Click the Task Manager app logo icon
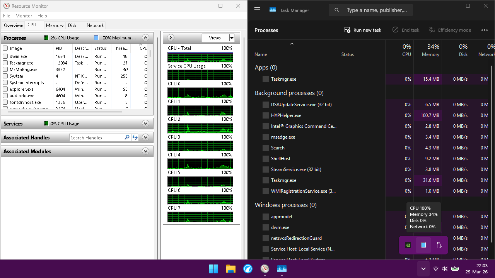495x278 pixels. 273,10
